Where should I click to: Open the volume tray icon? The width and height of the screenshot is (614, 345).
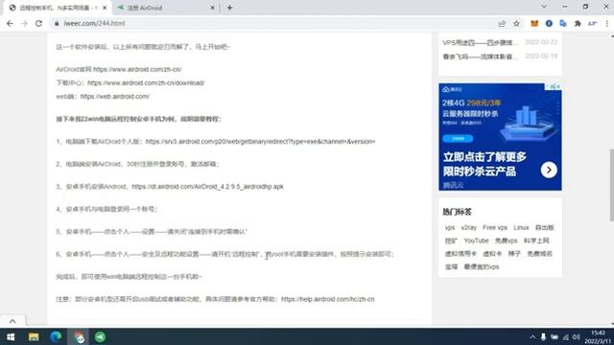coord(576,336)
